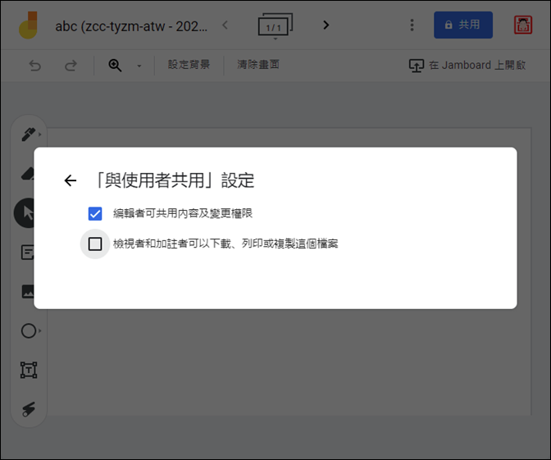Screen dimensions: 551x460
Task: Open the 1/1 frame bar expander
Action: (x=275, y=26)
